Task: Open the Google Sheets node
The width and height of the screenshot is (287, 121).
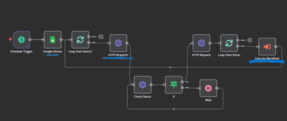Action: click(53, 40)
